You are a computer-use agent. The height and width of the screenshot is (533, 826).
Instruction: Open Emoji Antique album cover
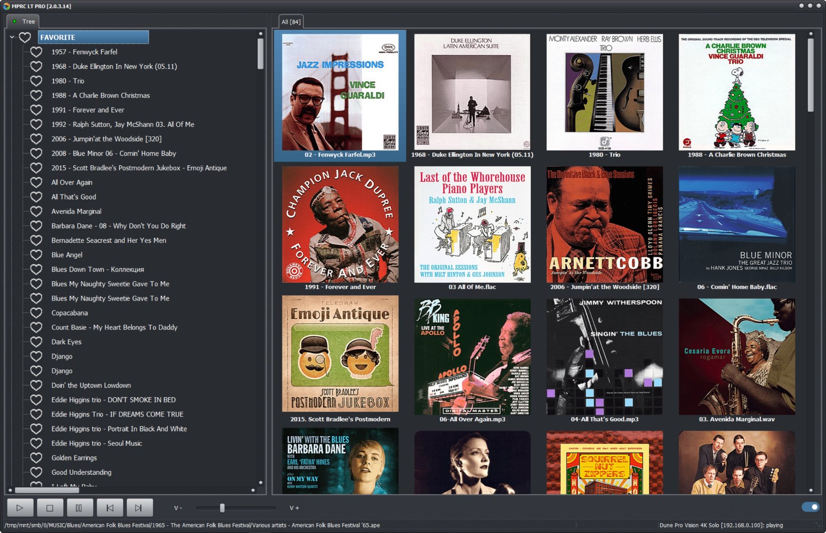click(x=340, y=354)
